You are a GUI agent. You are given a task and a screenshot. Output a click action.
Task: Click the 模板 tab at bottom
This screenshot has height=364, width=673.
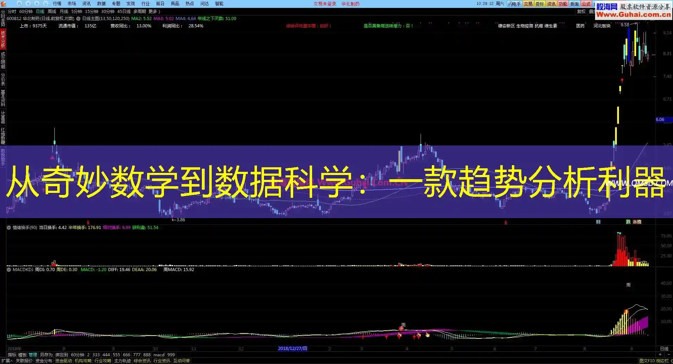click(22, 355)
